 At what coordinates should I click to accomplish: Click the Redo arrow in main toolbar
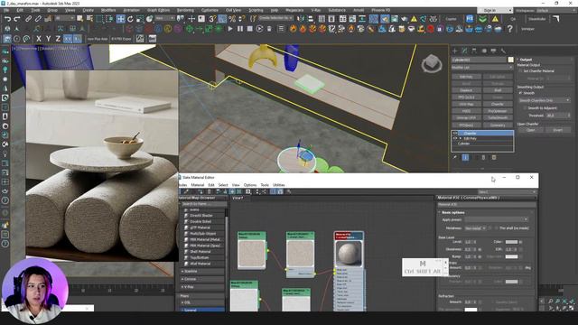(17, 19)
